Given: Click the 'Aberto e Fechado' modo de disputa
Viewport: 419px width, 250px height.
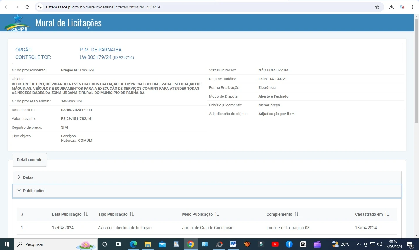Looking at the screenshot, I should [274, 96].
